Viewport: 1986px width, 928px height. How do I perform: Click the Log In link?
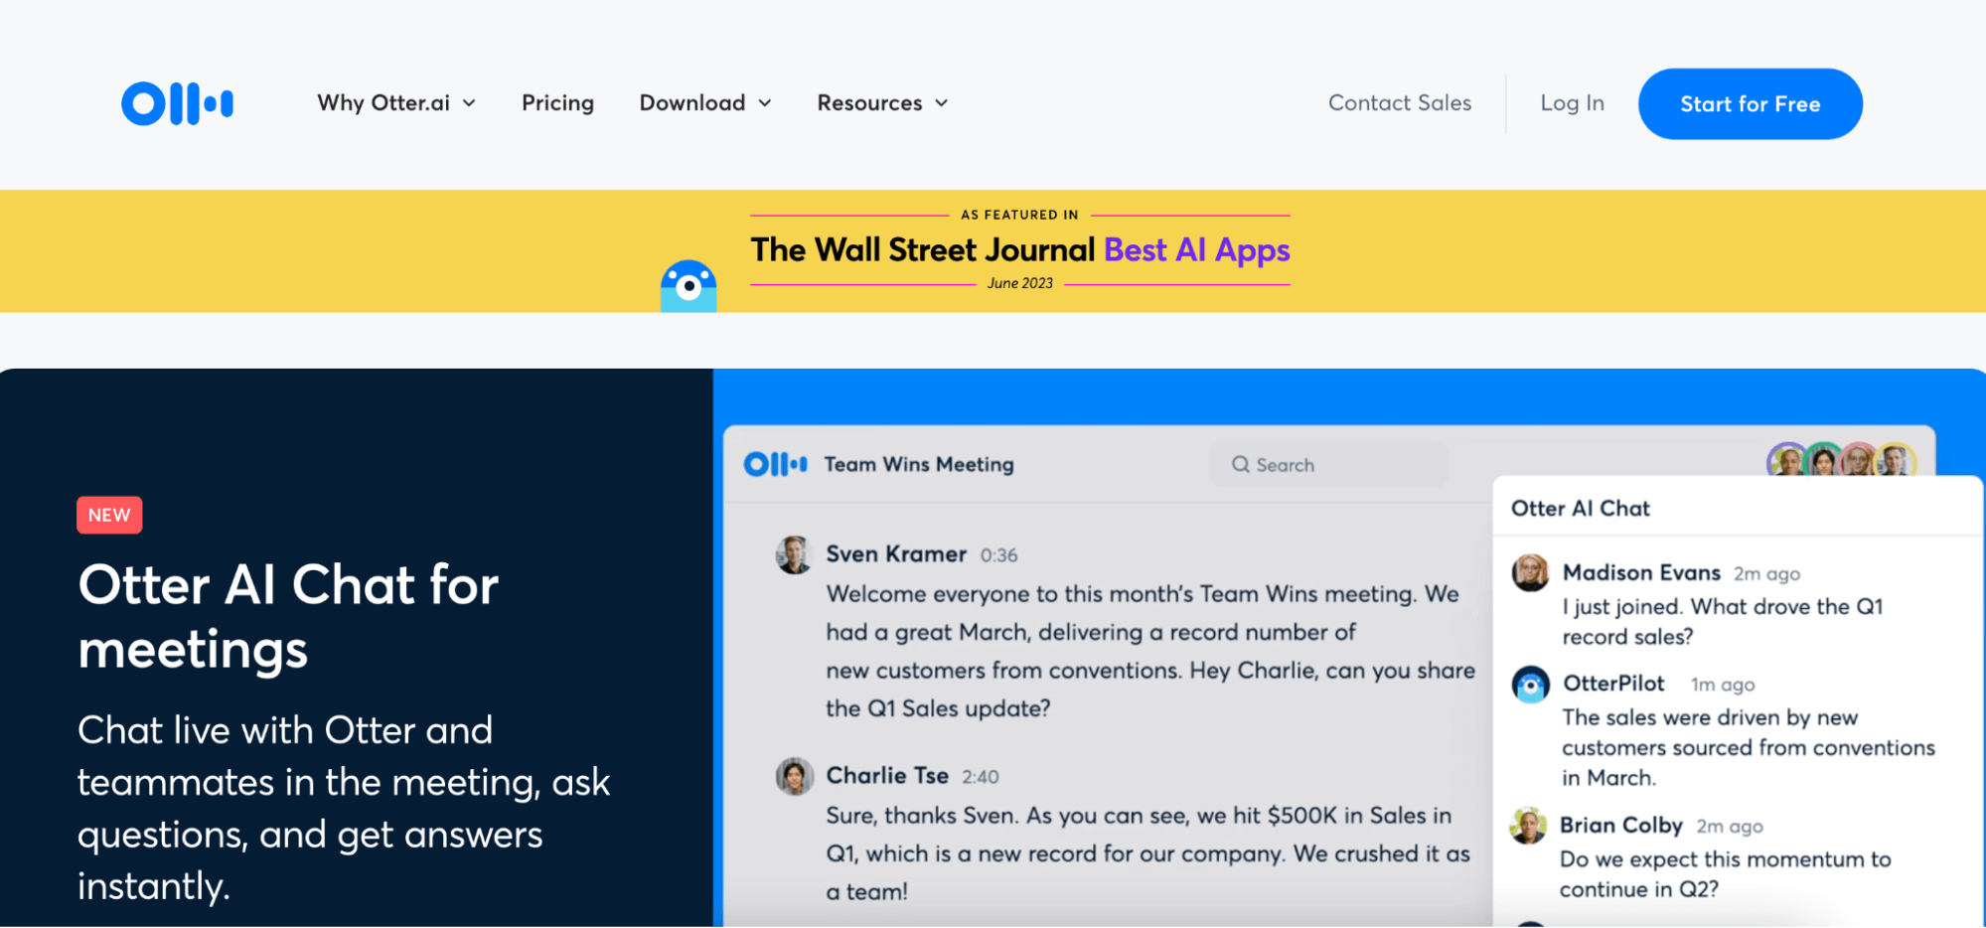click(x=1572, y=102)
